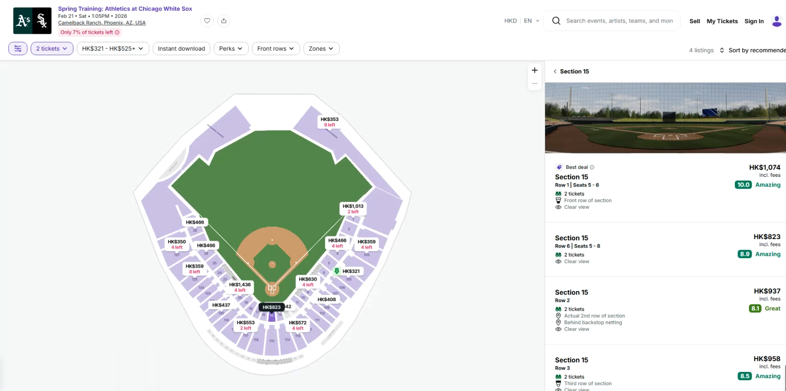Open the all filters icon button

click(x=18, y=48)
